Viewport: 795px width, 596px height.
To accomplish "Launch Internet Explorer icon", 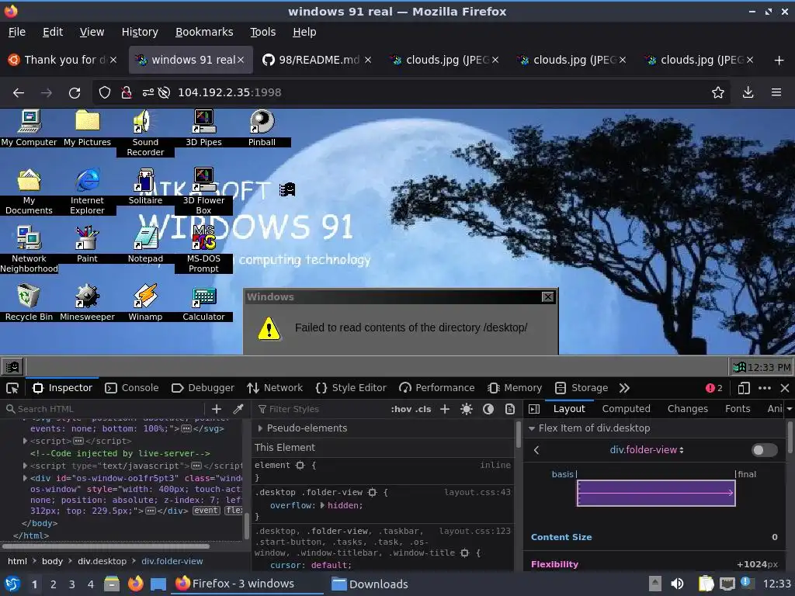I will point(87,191).
